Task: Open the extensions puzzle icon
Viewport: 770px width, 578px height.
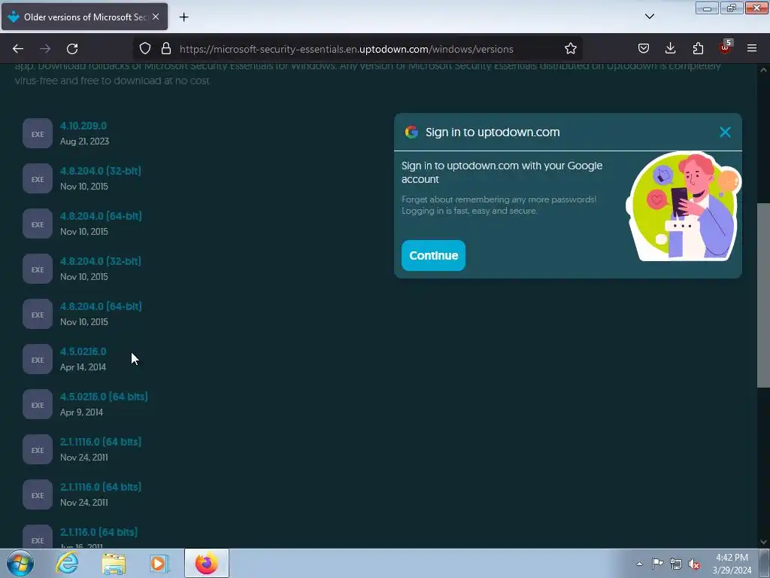Action: (698, 49)
